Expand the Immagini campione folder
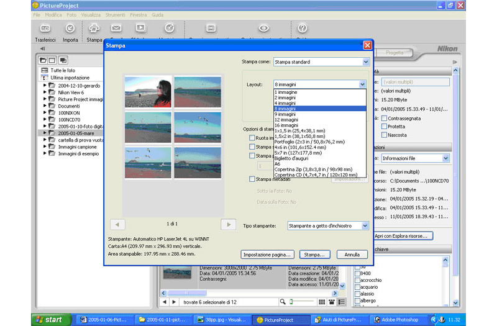Viewport: 497px width, 326px height. pos(45,147)
